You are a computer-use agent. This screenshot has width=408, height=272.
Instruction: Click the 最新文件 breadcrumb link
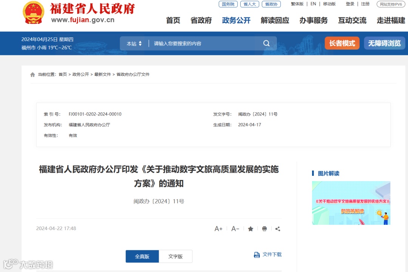coord(102,75)
